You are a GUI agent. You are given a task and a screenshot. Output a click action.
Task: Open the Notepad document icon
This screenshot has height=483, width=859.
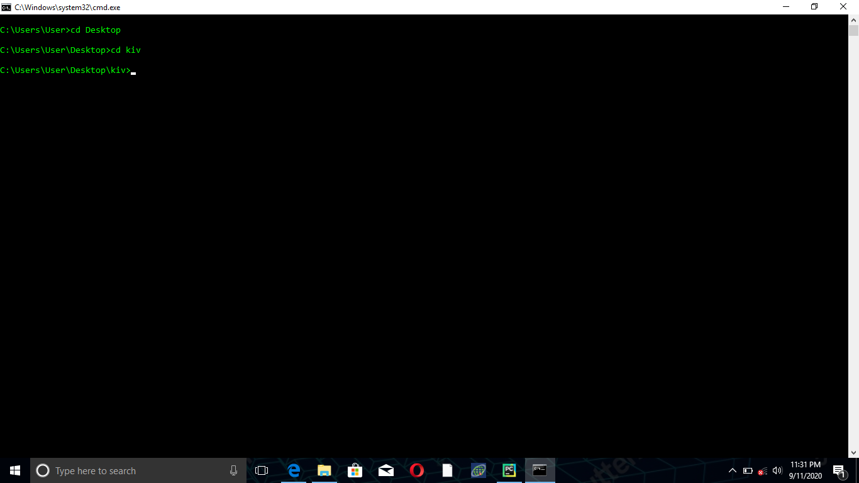[447, 470]
